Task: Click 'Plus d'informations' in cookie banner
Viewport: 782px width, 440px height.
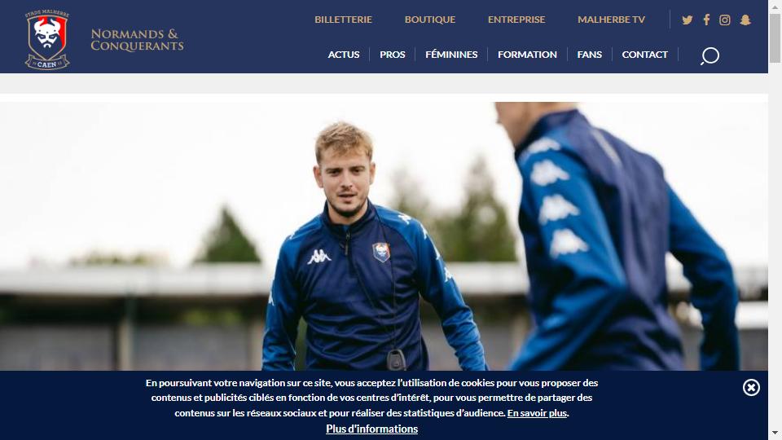Action: point(372,429)
